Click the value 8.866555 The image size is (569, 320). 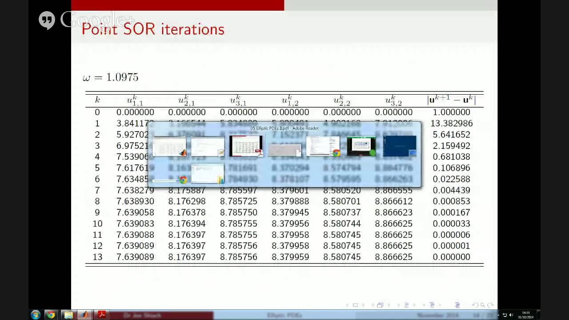[x=393, y=190]
